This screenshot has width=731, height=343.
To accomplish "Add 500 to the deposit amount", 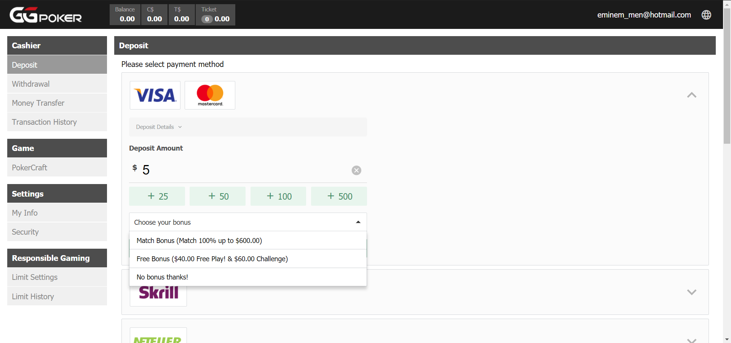I will (339, 196).
